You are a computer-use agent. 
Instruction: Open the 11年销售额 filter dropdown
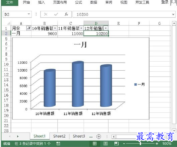tap(81, 28)
